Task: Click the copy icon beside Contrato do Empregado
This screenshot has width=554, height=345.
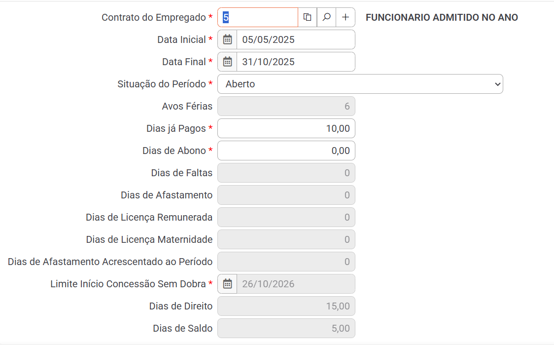Action: click(x=307, y=17)
